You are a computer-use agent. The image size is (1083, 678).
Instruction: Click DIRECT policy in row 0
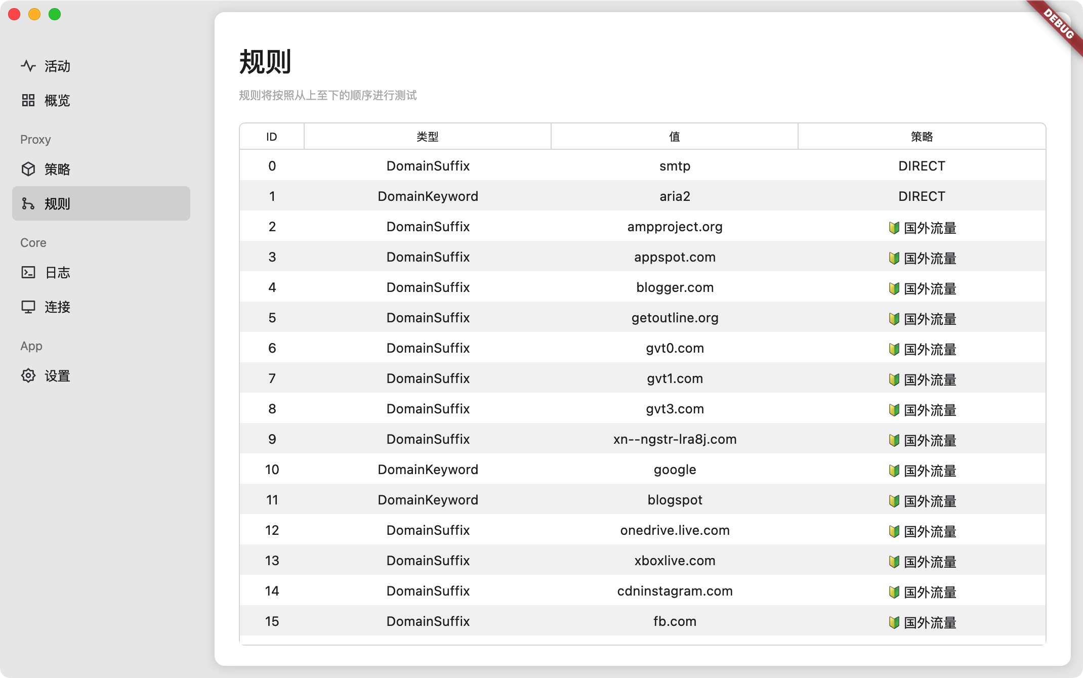pyautogui.click(x=922, y=166)
